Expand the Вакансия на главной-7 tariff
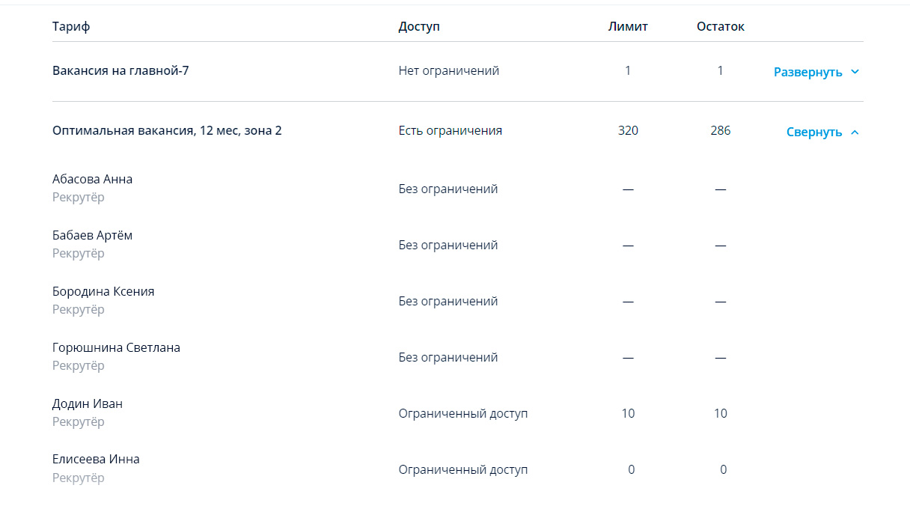Screen dimensions: 910x512 tap(807, 72)
